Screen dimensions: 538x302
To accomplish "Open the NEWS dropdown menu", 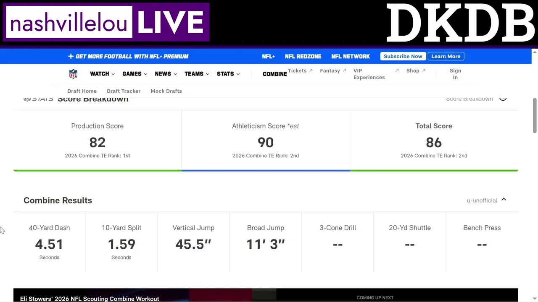I will (166, 74).
